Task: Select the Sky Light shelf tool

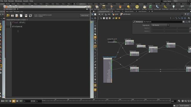Action: pos(144,7)
